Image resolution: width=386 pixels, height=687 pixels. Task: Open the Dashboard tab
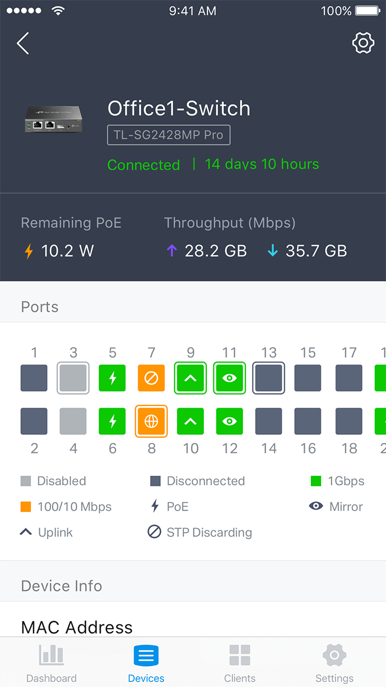pos(51,663)
